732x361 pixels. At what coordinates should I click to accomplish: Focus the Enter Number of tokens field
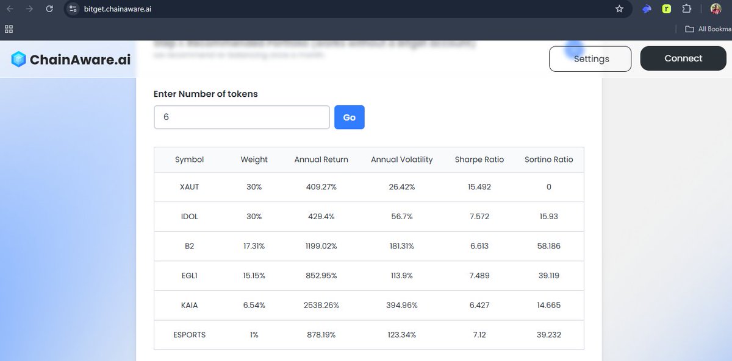point(242,117)
